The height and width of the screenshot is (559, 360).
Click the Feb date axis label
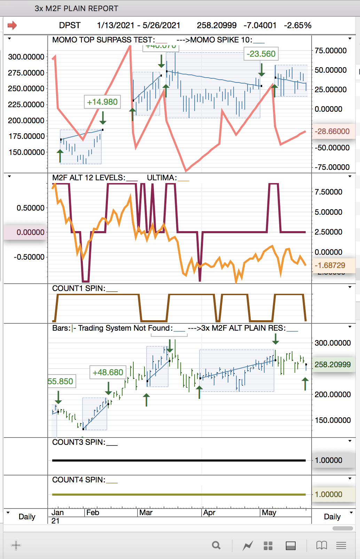[93, 513]
